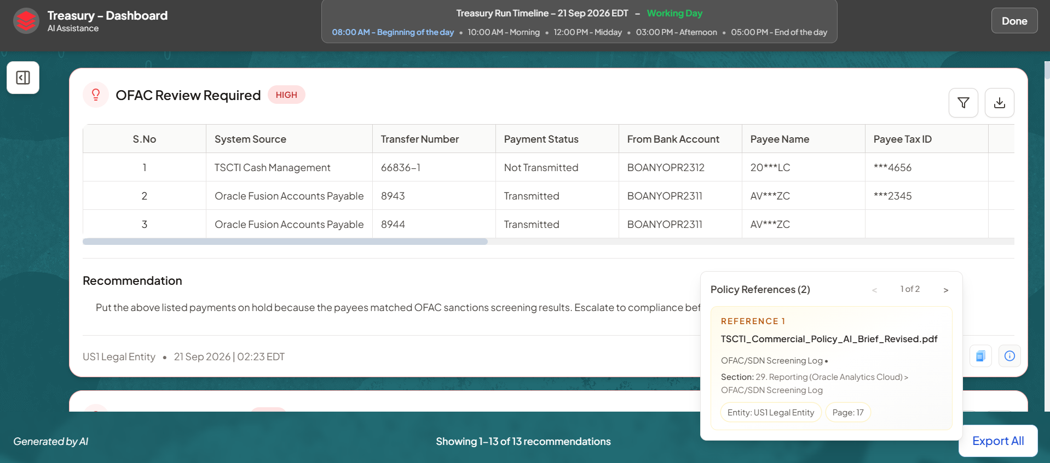Click the Payee Name column header
Image resolution: width=1050 pixels, height=463 pixels.
(804, 139)
